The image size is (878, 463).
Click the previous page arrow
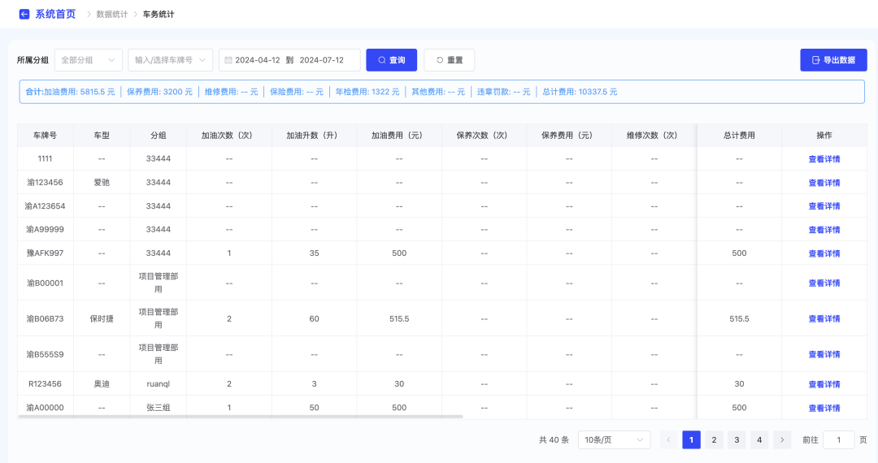pyautogui.click(x=668, y=440)
